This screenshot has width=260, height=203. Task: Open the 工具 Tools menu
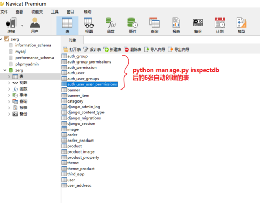55,12
